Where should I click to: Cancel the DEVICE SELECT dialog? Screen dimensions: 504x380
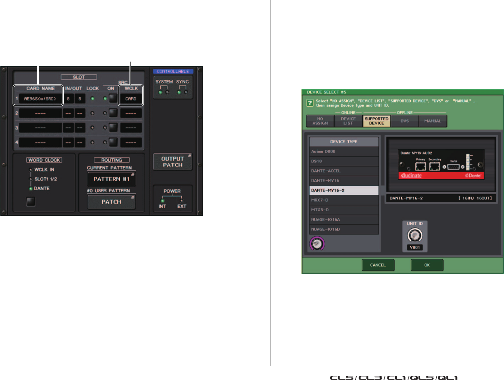coord(378,265)
